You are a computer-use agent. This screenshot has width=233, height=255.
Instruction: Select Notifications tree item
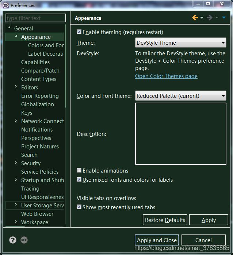pyautogui.click(x=37, y=130)
